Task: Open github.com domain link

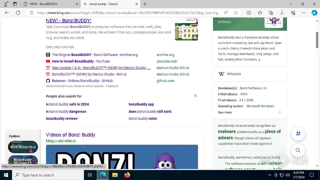Action: click(165, 81)
